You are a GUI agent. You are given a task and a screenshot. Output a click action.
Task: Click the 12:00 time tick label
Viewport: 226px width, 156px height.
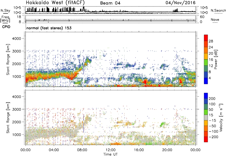point(110,150)
